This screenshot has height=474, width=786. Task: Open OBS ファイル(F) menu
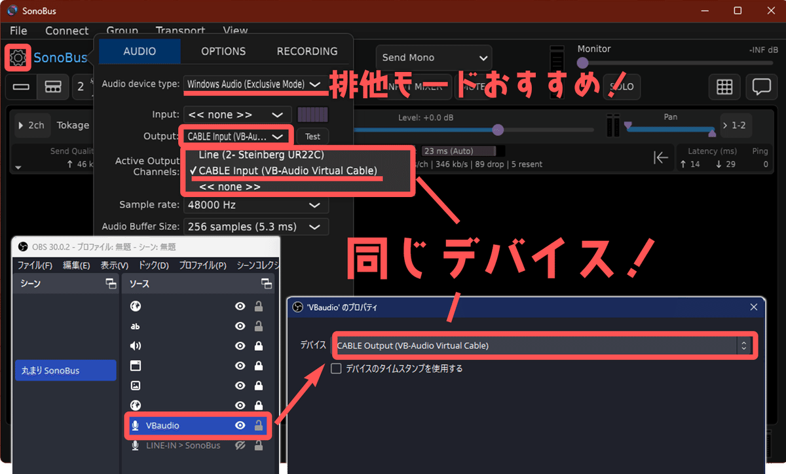pos(35,265)
